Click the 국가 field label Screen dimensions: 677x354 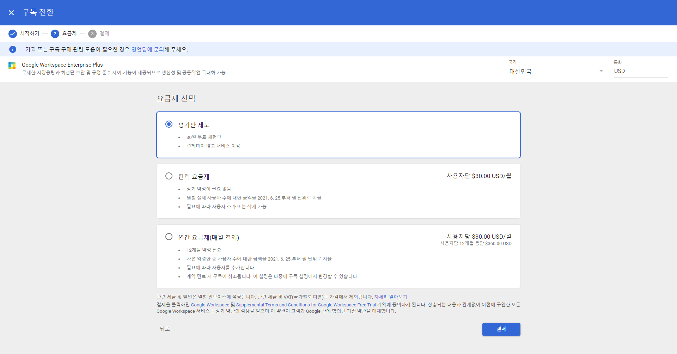513,62
